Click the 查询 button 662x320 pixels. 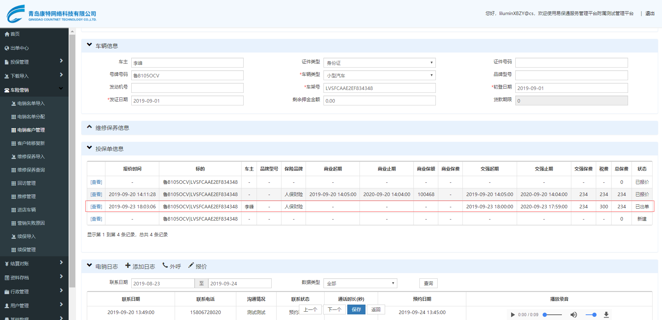tap(428, 283)
